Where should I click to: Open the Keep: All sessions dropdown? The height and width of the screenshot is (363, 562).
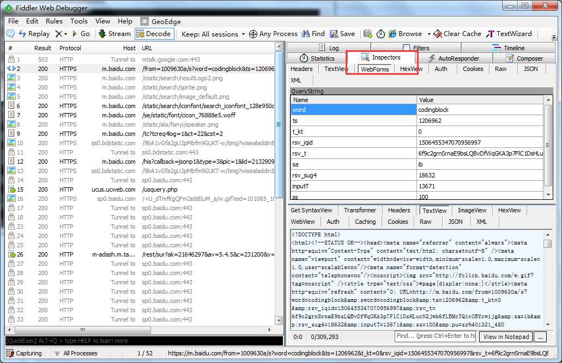pyautogui.click(x=213, y=34)
